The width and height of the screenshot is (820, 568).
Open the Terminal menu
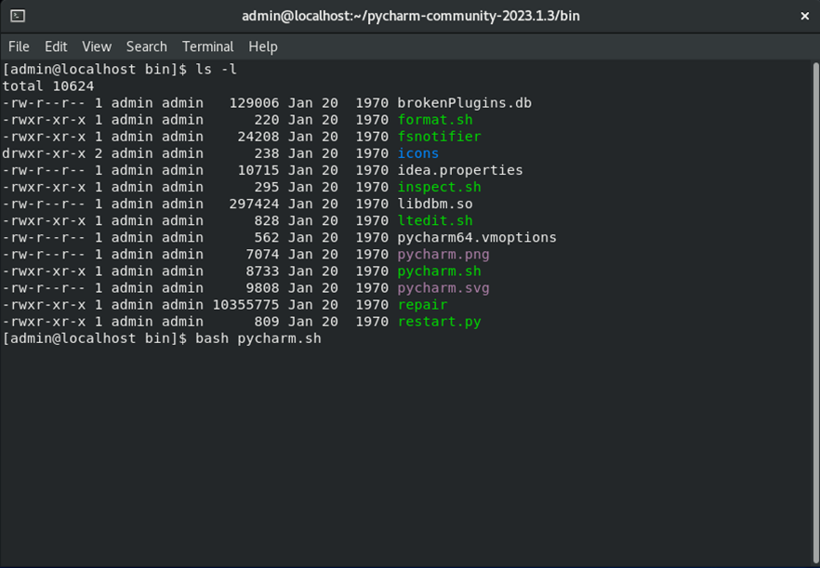[207, 46]
